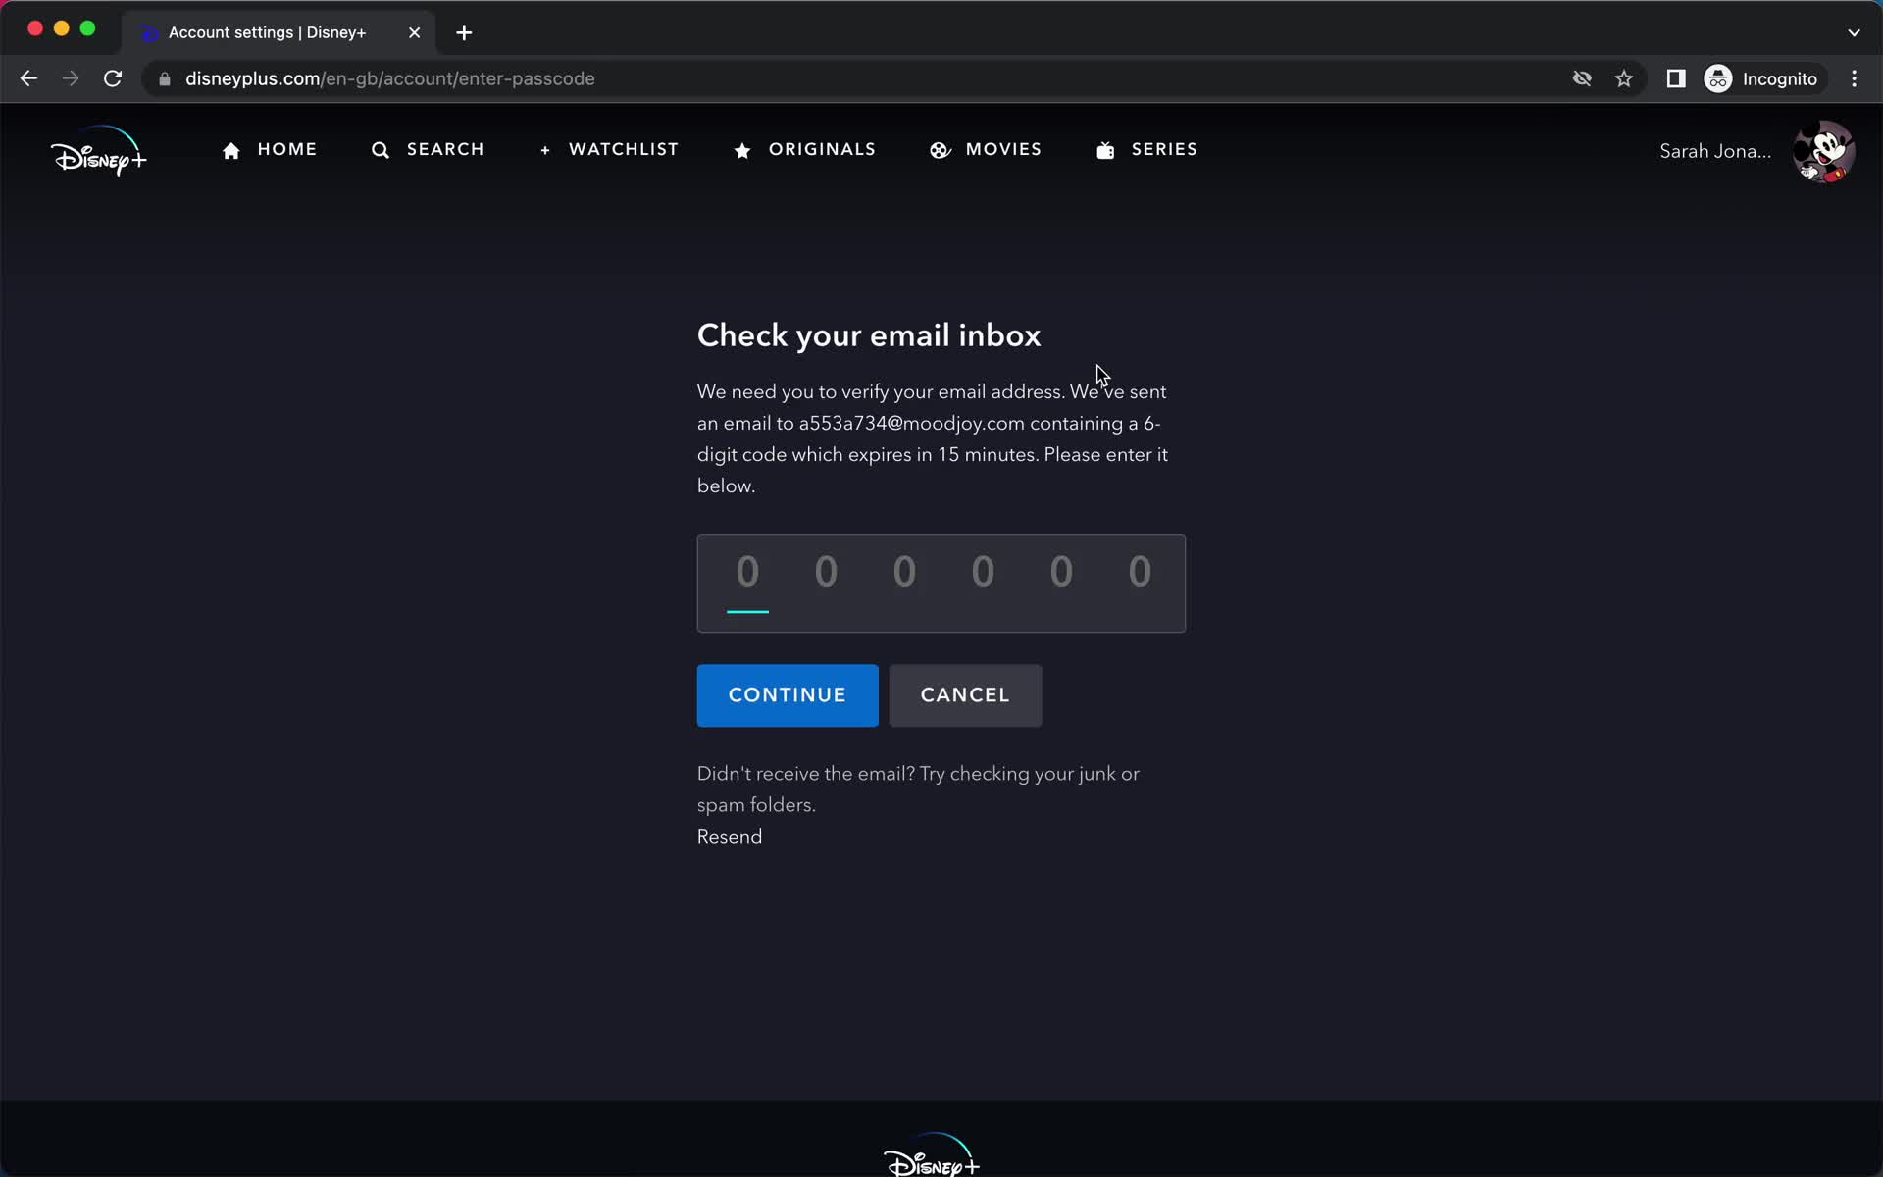The image size is (1883, 1177).
Task: Open Chrome three-dot menu
Action: (1854, 78)
